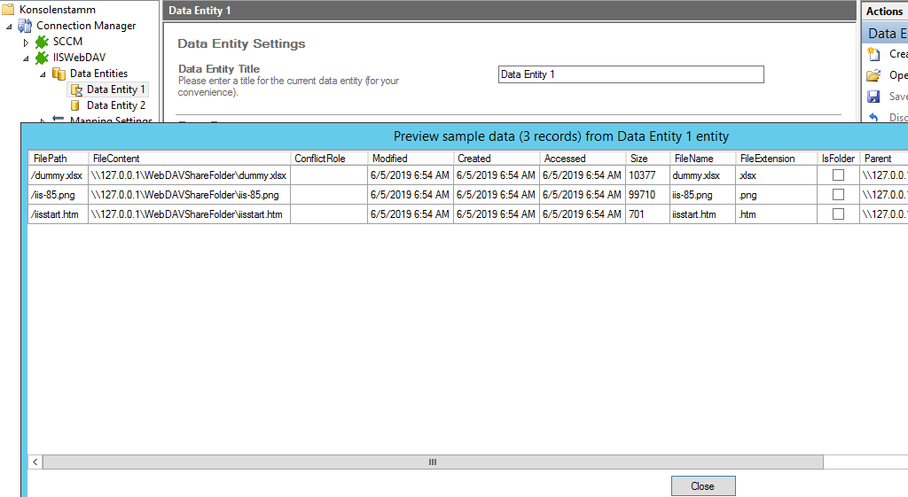The image size is (908, 497).
Task: Click the SCCM green connection icon
Action: click(x=42, y=42)
